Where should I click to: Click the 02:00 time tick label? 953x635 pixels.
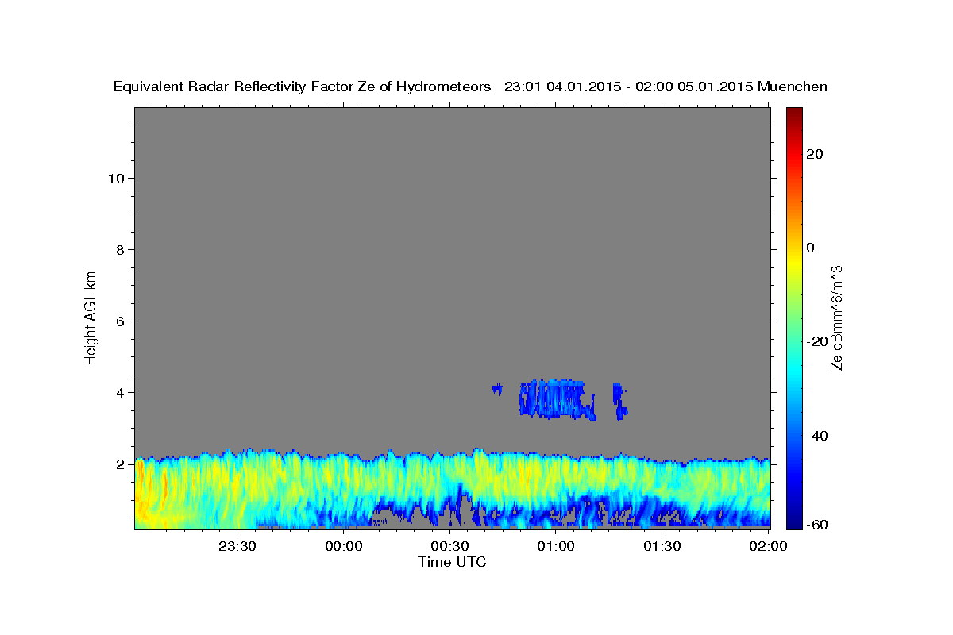(768, 546)
